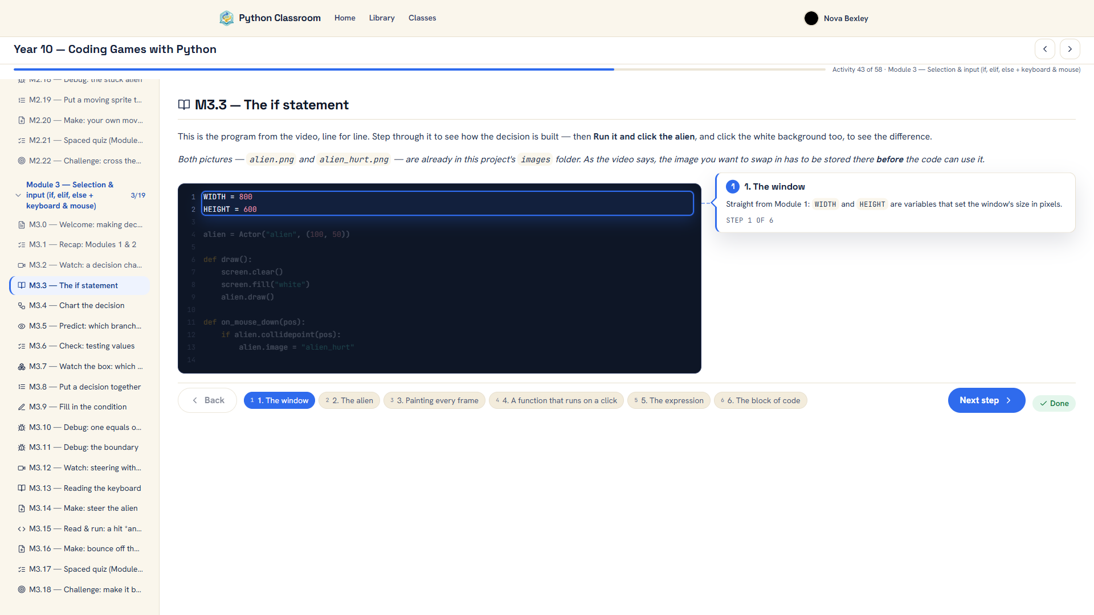Click Nova Bexley's avatar circle
The image size is (1094, 615).
(x=811, y=18)
